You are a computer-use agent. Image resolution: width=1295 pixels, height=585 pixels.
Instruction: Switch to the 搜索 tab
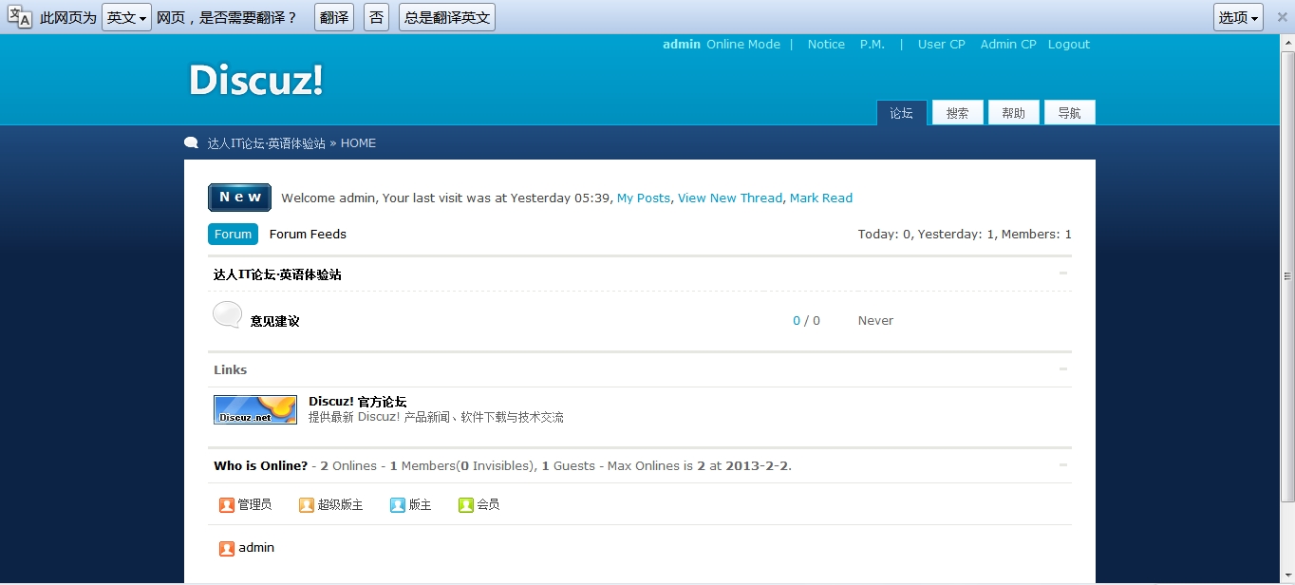pos(958,113)
